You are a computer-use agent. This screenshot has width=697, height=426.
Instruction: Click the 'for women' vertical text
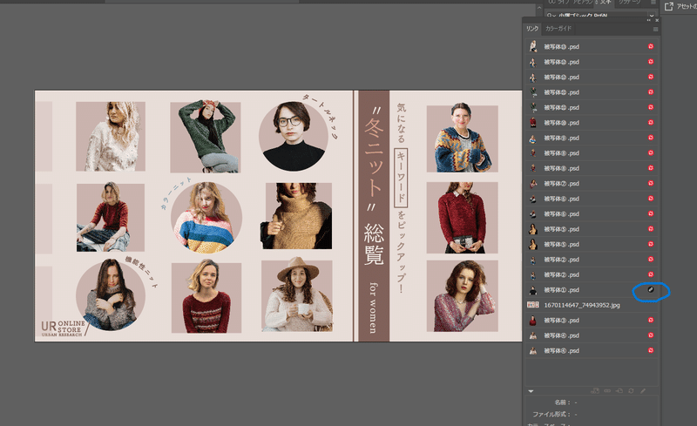tap(373, 308)
